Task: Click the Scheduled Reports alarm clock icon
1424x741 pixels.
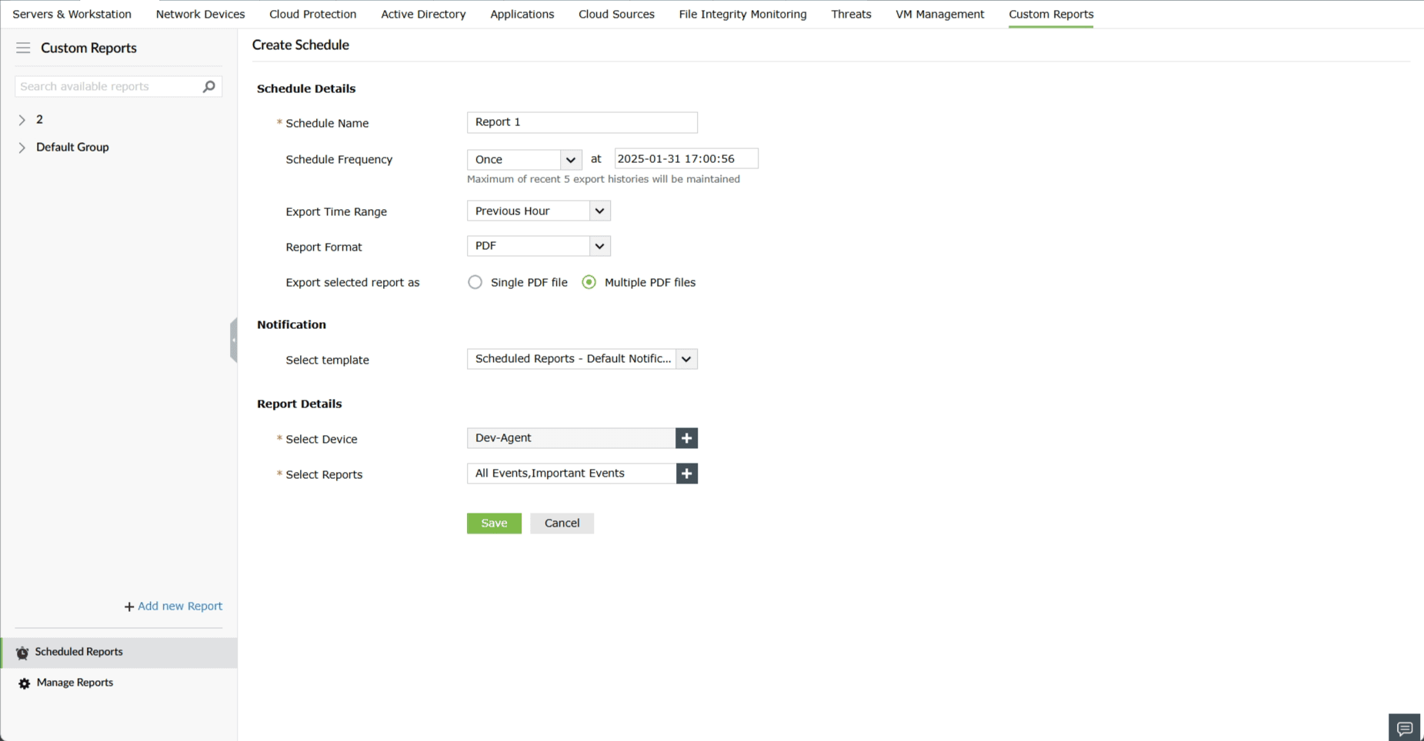Action: coord(22,653)
